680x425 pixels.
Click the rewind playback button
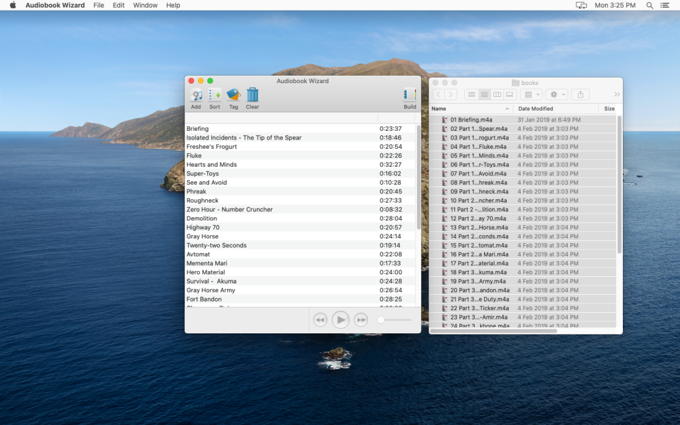click(320, 320)
